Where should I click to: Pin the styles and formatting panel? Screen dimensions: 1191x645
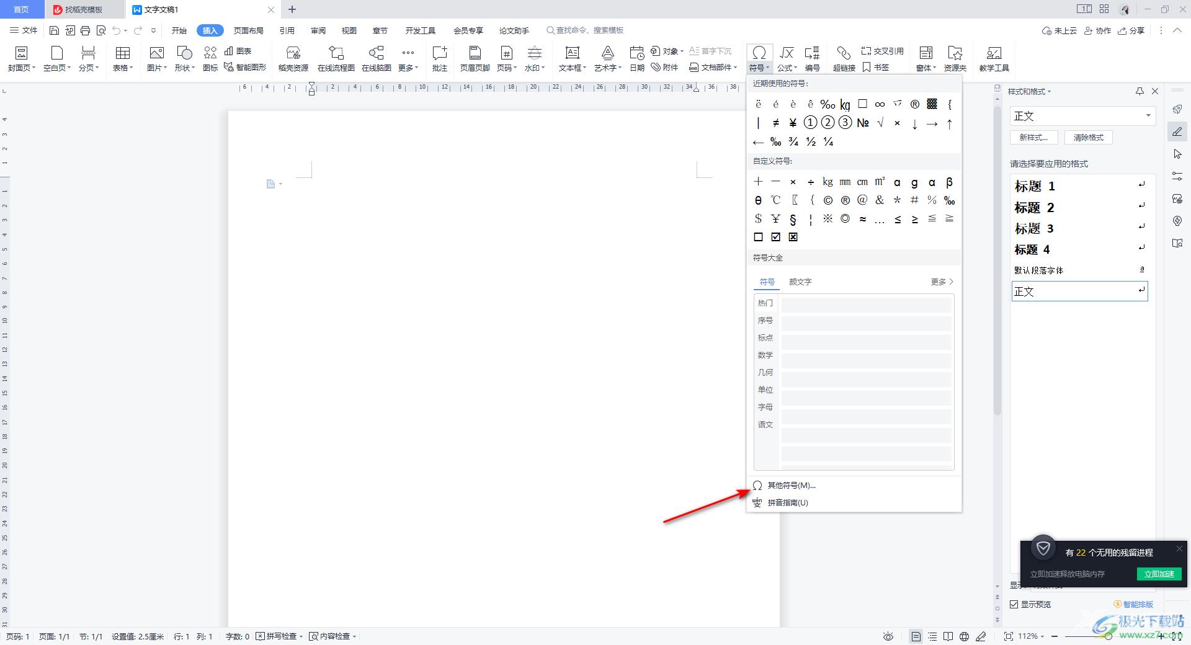[1140, 91]
